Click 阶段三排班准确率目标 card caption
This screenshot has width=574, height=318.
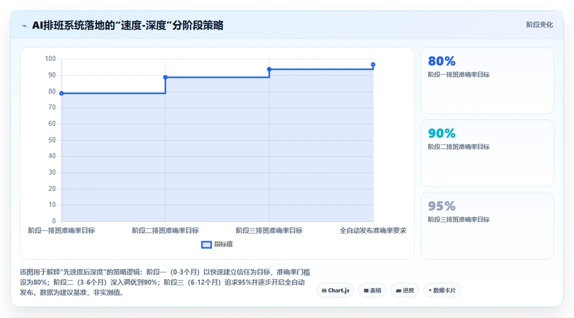[459, 220]
